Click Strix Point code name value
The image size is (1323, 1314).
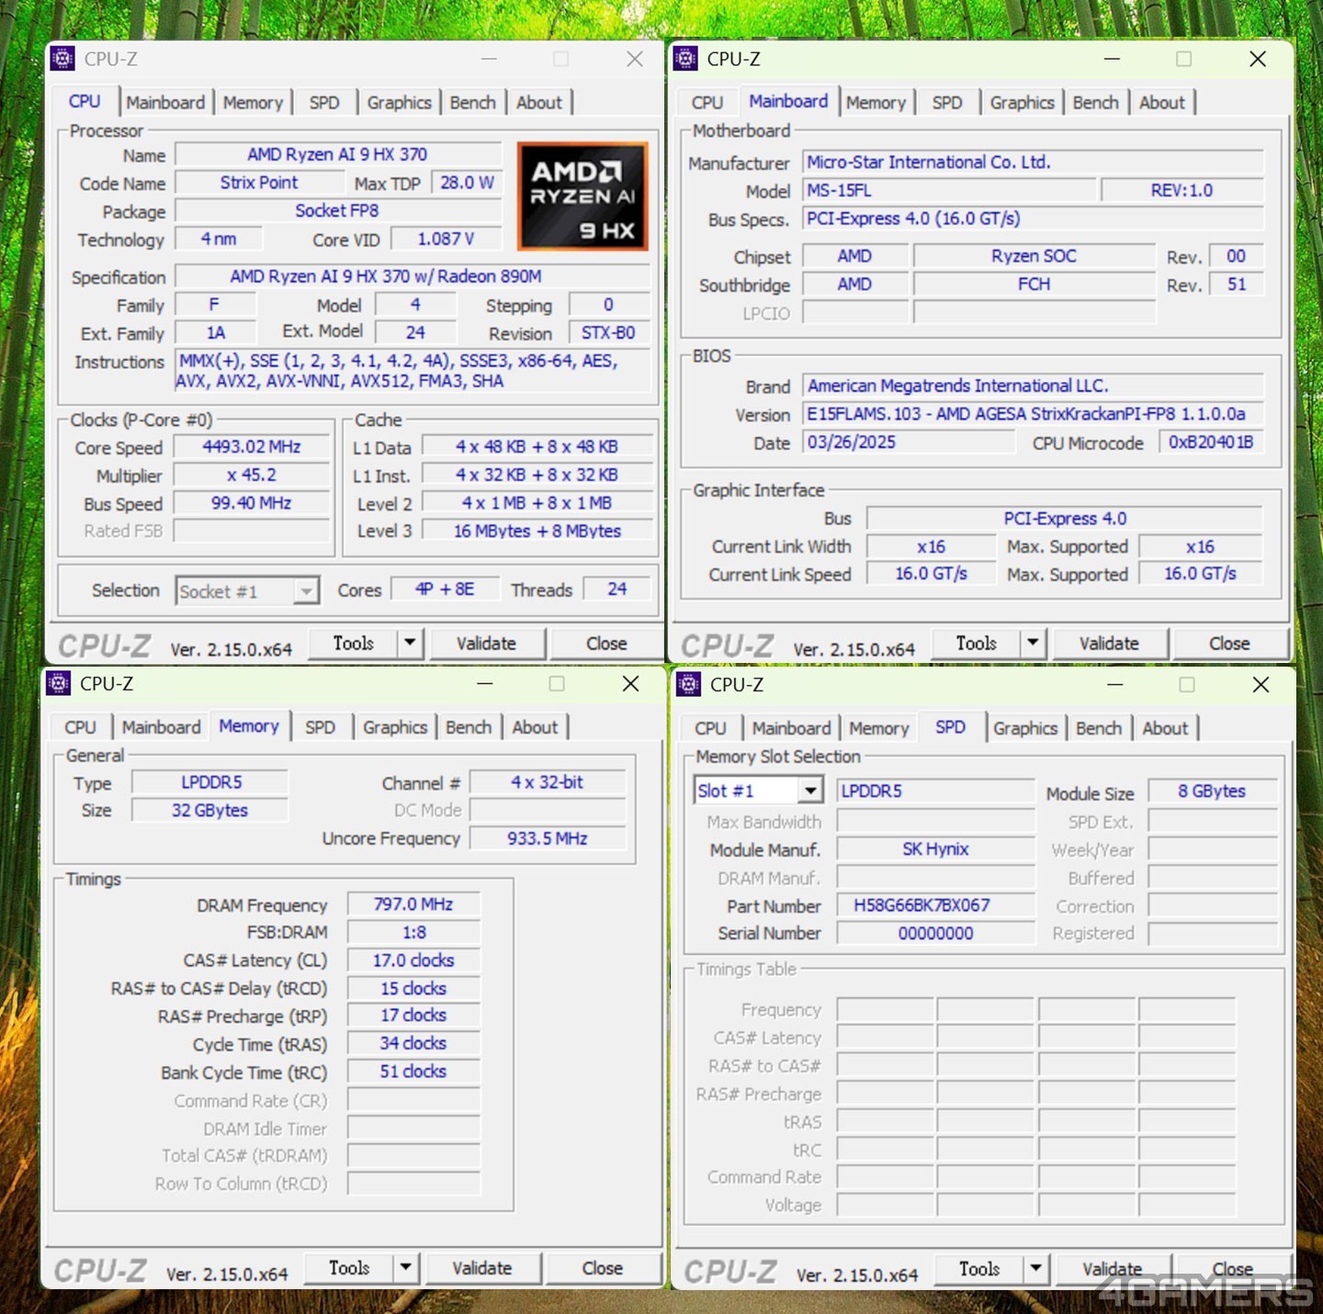pyautogui.click(x=259, y=183)
